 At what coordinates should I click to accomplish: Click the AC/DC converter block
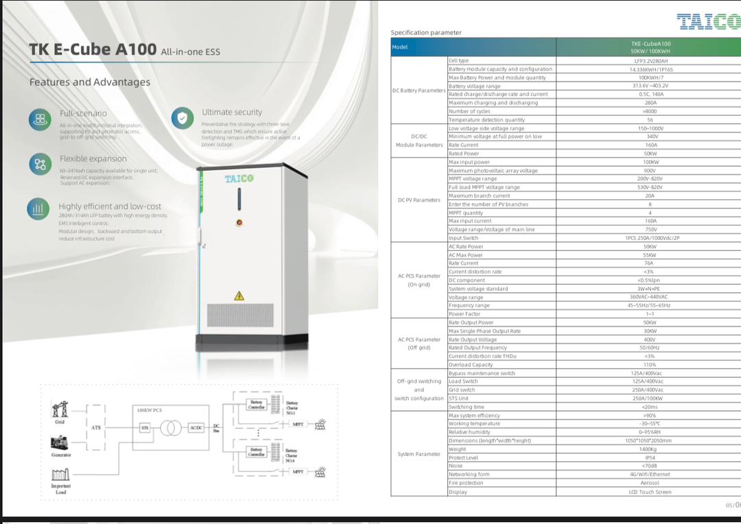pos(196,427)
